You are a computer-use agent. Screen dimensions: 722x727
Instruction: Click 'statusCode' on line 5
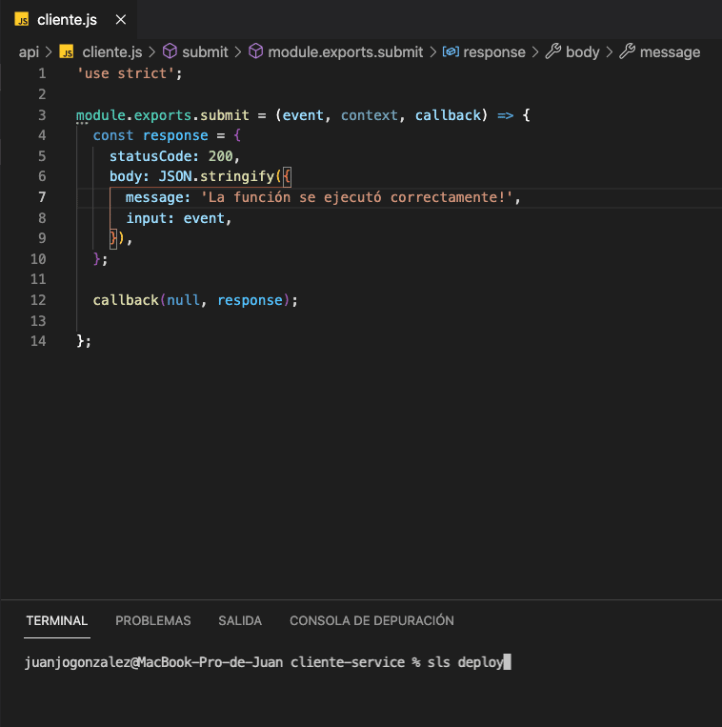pos(150,156)
